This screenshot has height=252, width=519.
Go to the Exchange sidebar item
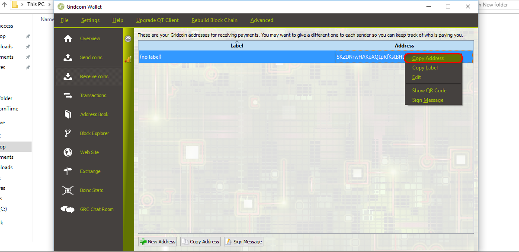click(89, 171)
